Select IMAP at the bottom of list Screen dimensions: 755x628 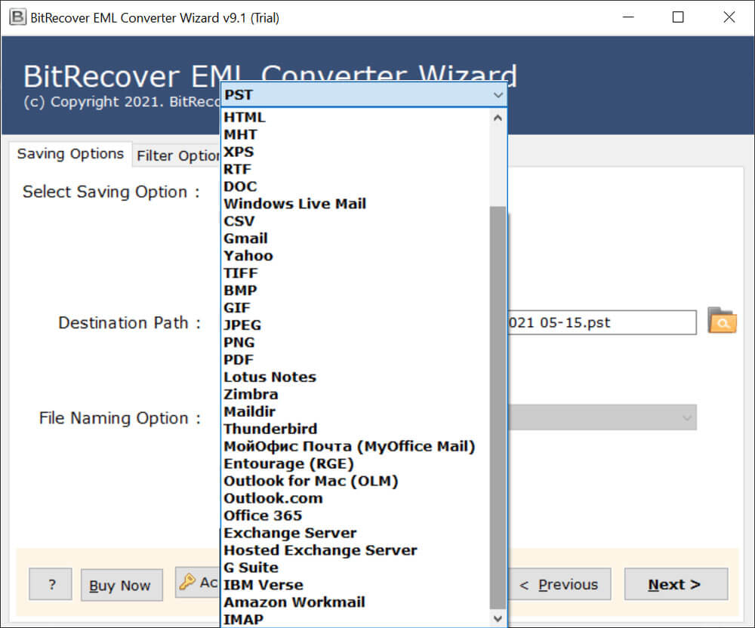(243, 620)
